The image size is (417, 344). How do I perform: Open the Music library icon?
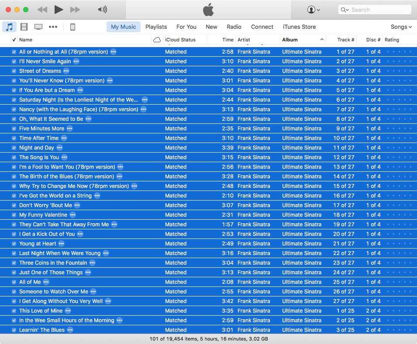pyautogui.click(x=9, y=27)
